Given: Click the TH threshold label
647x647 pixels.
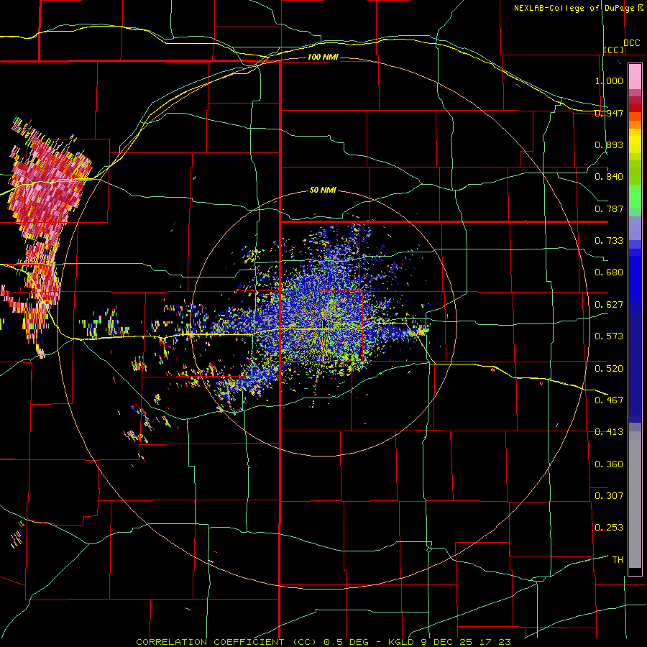Looking at the screenshot, I should click(618, 559).
